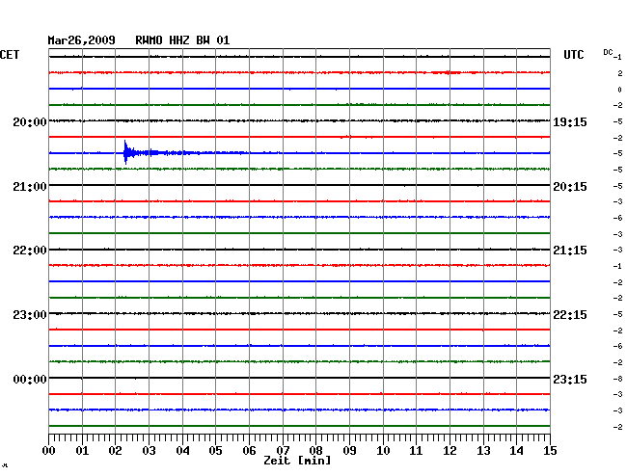Click the minute axis label "01"

[82, 451]
